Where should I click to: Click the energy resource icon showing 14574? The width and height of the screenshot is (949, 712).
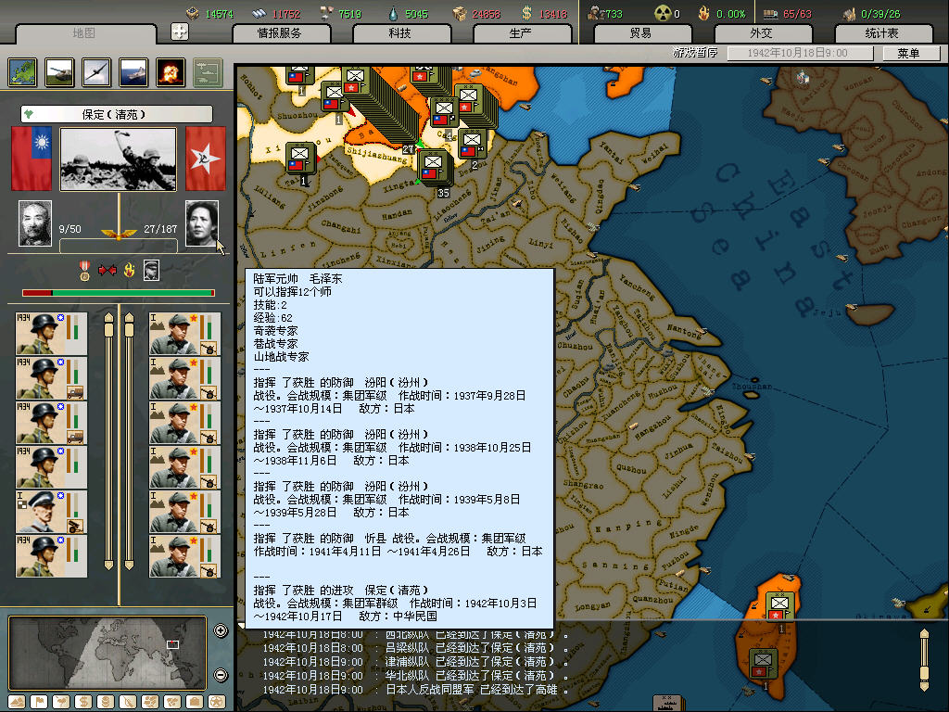193,13
